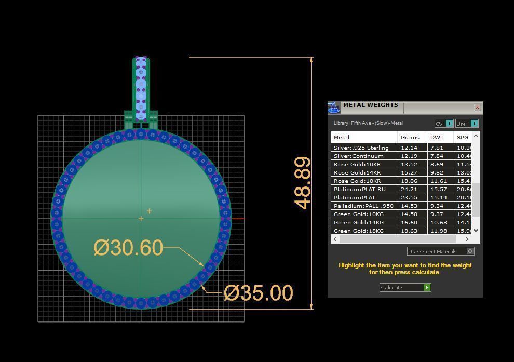Select the Palladium:PALL .950 row
Screen dimensions: 514x362
(x=401, y=206)
